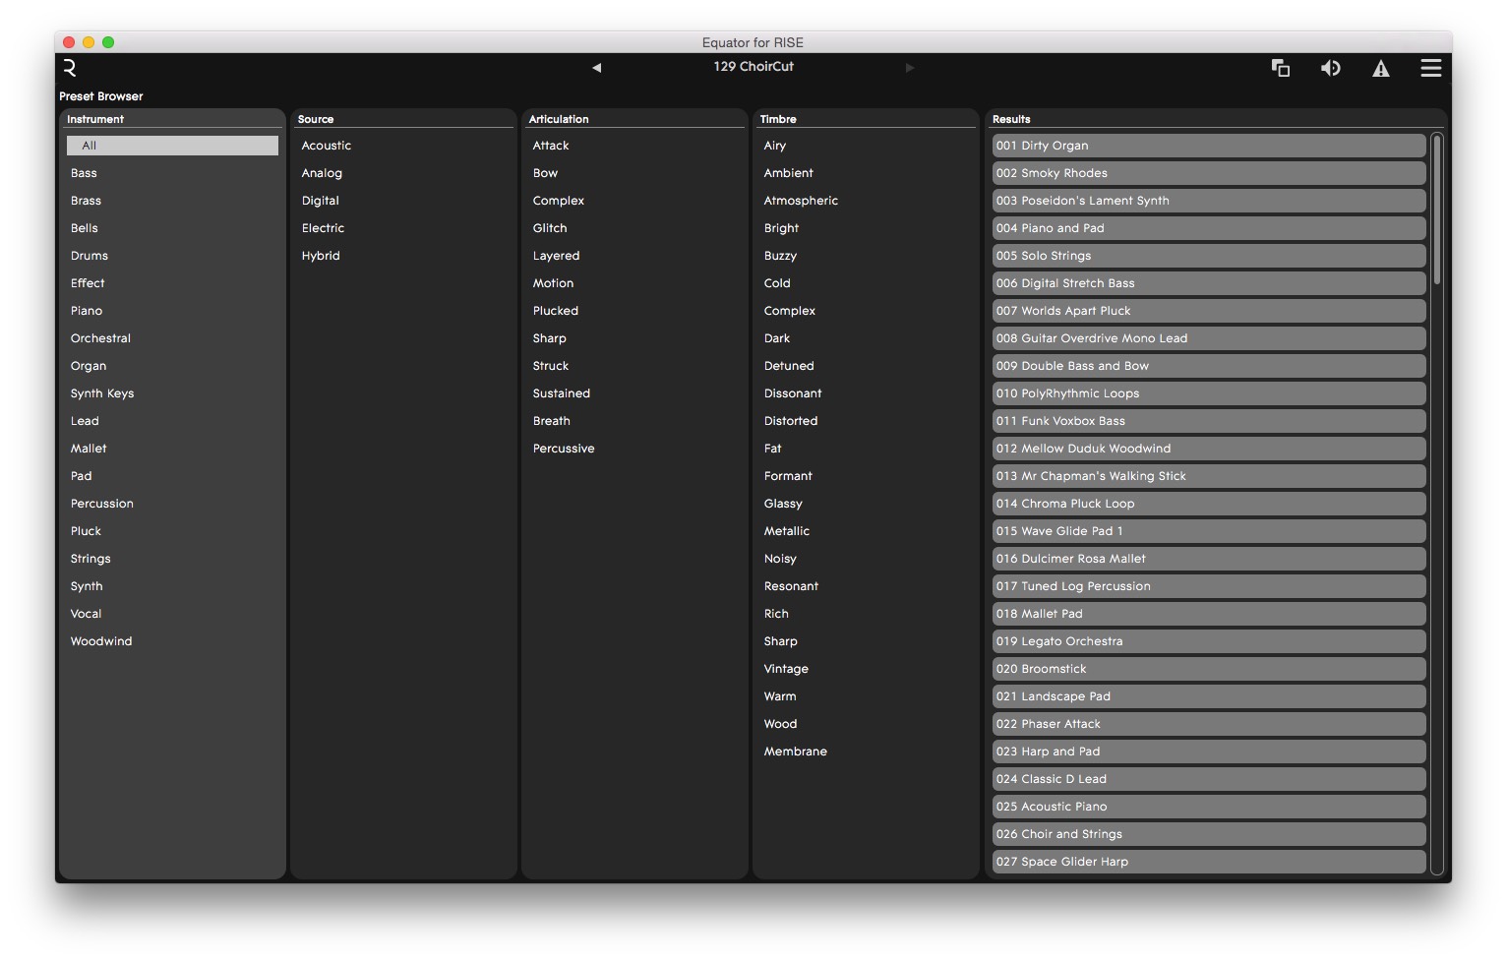The height and width of the screenshot is (962, 1507).
Task: Click the Results list scrollbar
Action: pos(1437,210)
